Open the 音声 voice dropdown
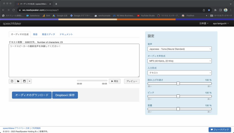Image resolution: width=234 pixels, height=133 pixels. pos(180,49)
